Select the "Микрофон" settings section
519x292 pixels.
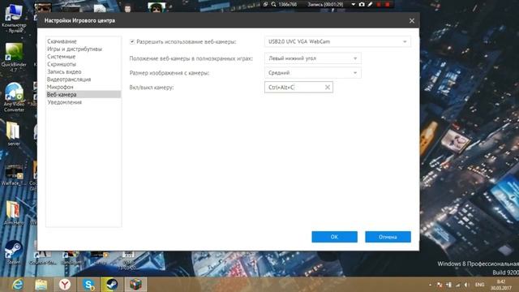tap(60, 87)
